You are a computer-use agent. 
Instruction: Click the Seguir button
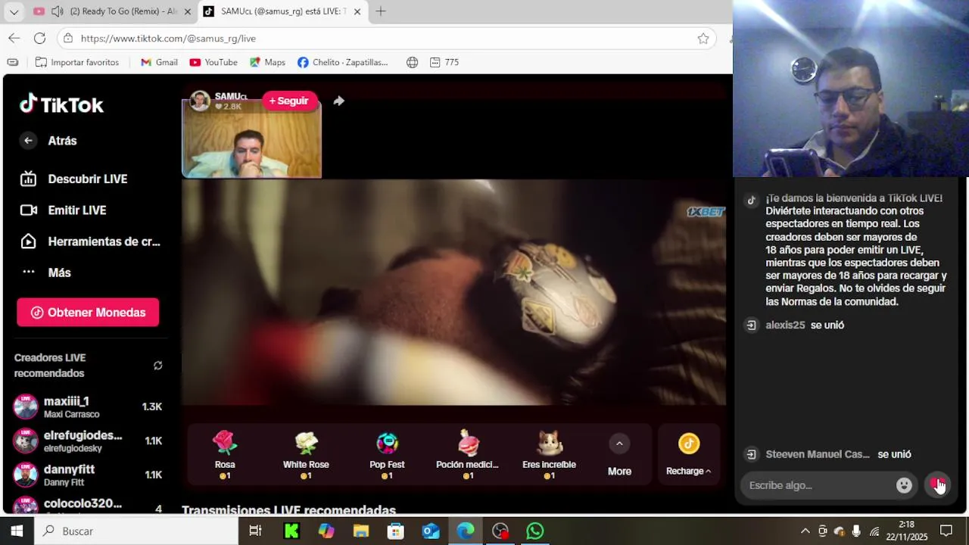coord(289,101)
